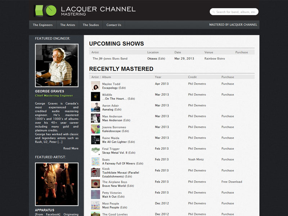This screenshot has width=288, height=216.
Task: Click Edit next to Kaleidoscope
Action: (125, 131)
